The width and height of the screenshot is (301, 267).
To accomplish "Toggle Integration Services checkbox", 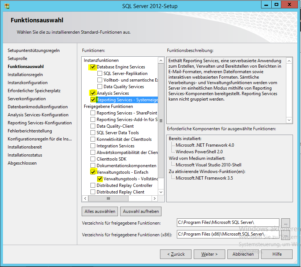I will [x=93, y=146].
